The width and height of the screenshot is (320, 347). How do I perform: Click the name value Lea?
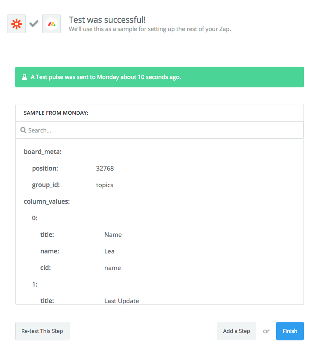click(x=110, y=251)
